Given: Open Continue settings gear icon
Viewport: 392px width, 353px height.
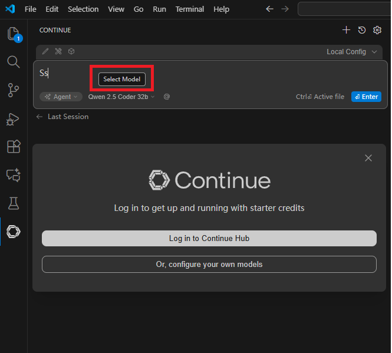Looking at the screenshot, I should click(x=377, y=30).
